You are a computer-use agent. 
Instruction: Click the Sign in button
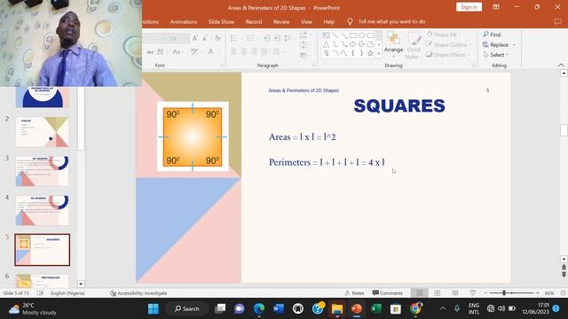point(469,7)
